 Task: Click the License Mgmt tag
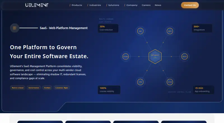[62, 88]
